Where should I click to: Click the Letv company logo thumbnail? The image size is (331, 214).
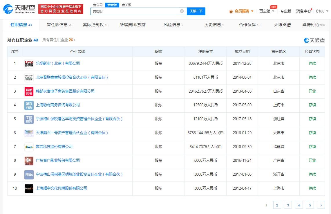(29, 63)
